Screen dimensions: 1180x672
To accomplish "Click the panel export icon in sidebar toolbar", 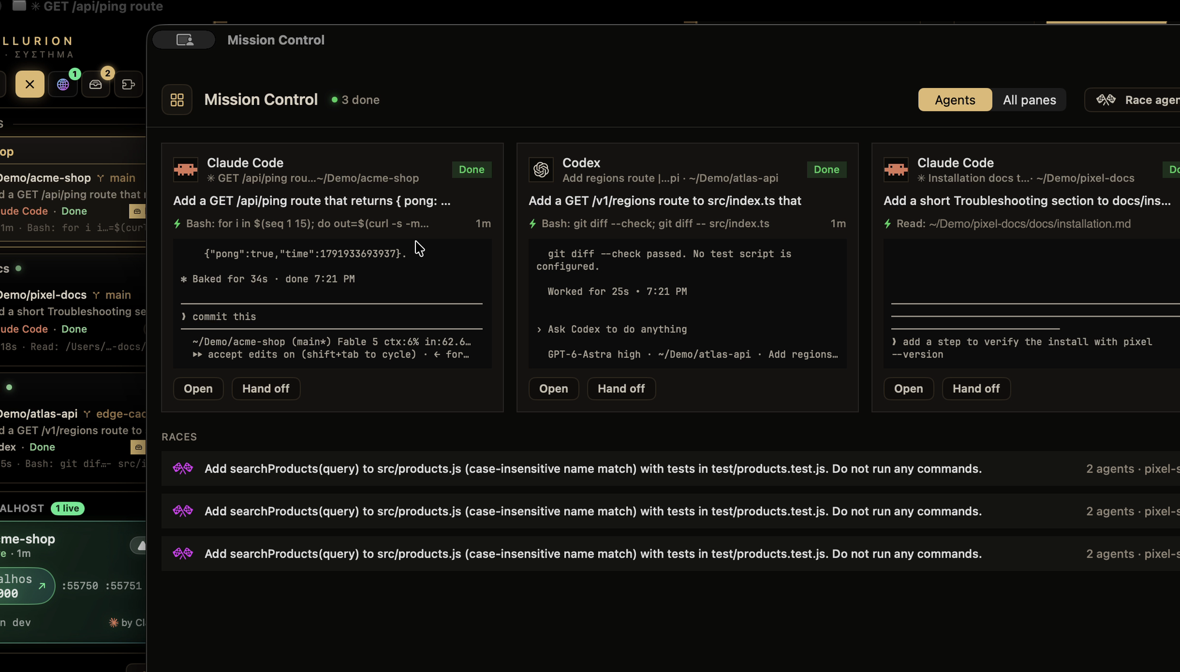I will click(x=128, y=84).
